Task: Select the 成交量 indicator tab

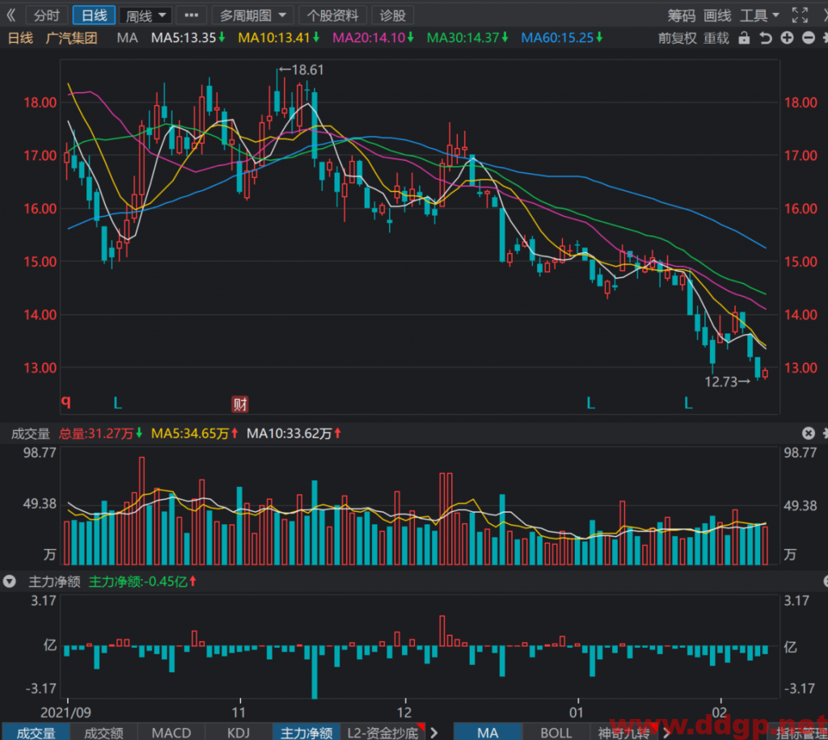Action: point(36,733)
